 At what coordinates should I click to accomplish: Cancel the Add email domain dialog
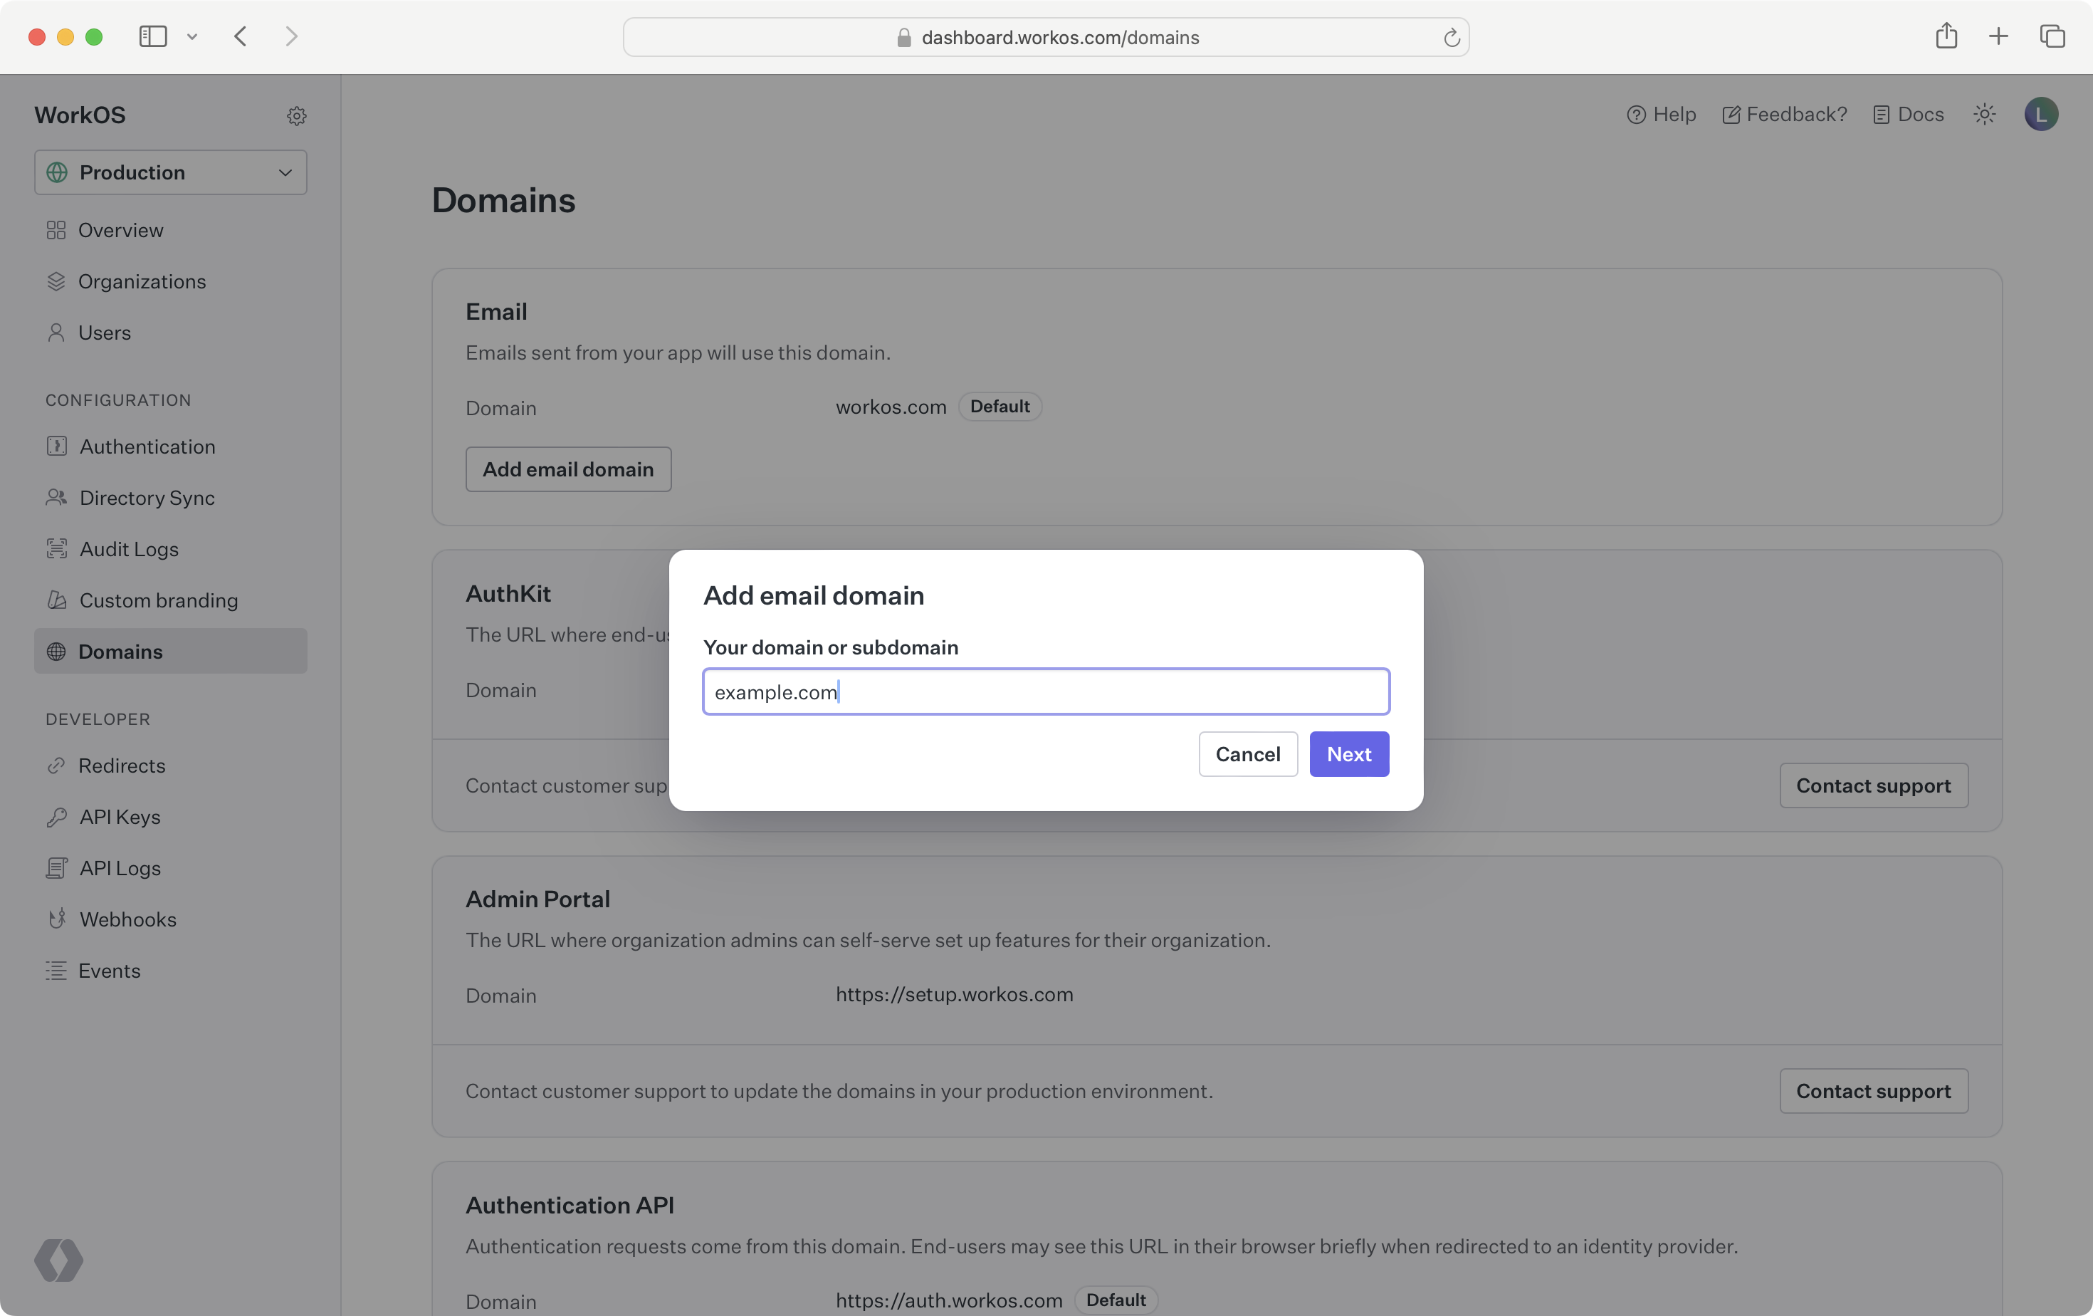click(x=1247, y=753)
